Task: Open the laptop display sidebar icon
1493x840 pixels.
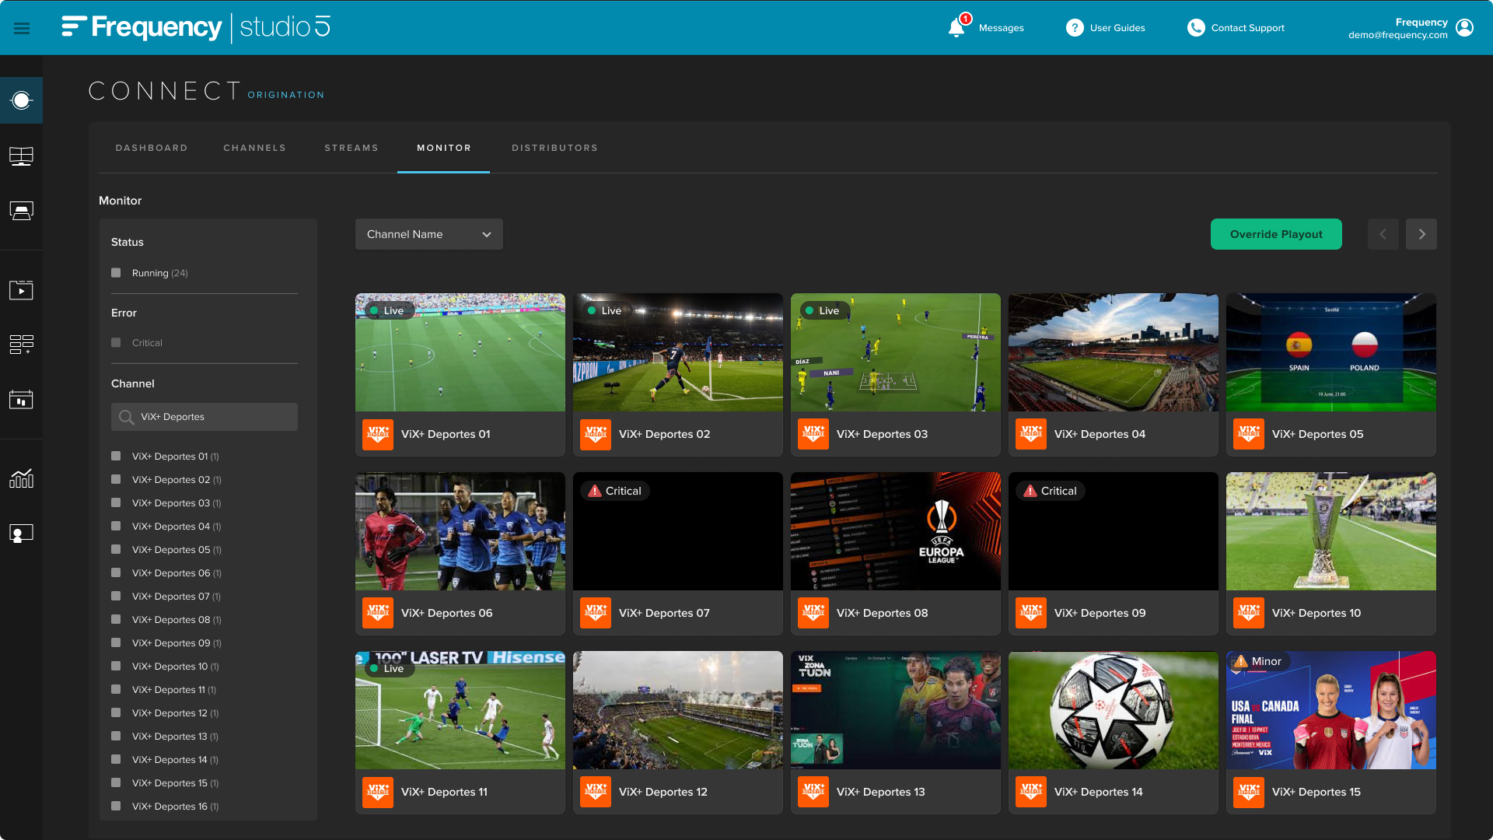Action: coord(21,212)
